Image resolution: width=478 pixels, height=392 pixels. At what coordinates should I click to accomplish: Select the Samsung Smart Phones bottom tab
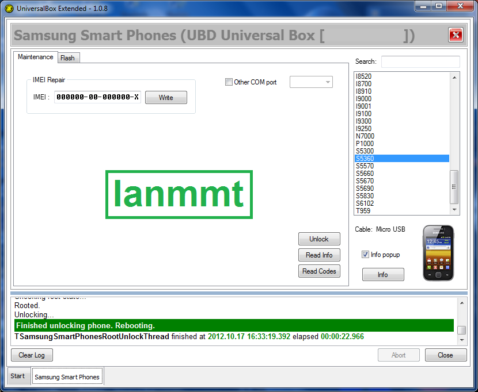(x=67, y=377)
